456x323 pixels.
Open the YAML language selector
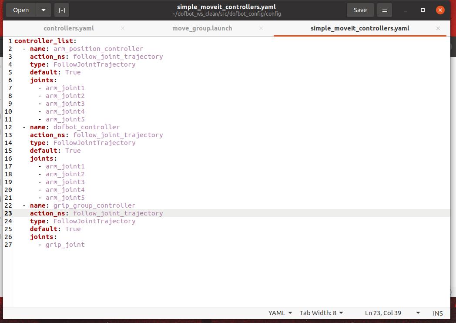280,313
